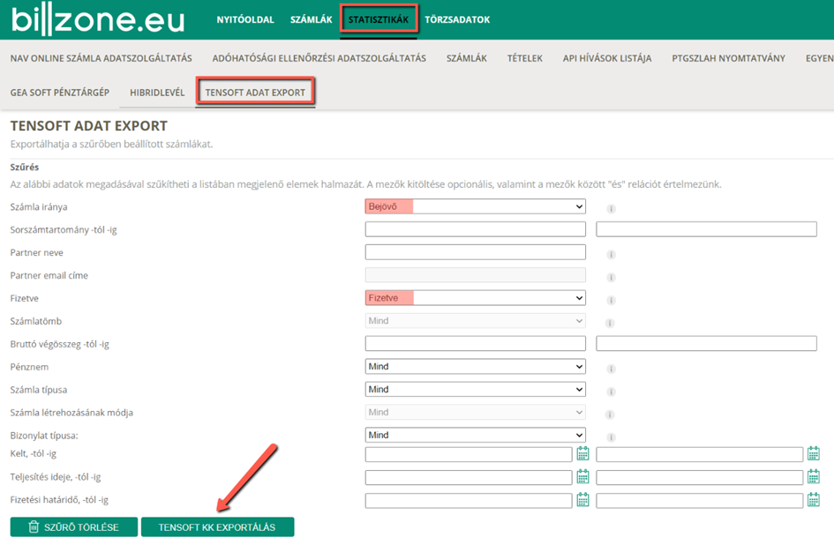Open calendar for Teljesítés ideje start date

(x=583, y=476)
